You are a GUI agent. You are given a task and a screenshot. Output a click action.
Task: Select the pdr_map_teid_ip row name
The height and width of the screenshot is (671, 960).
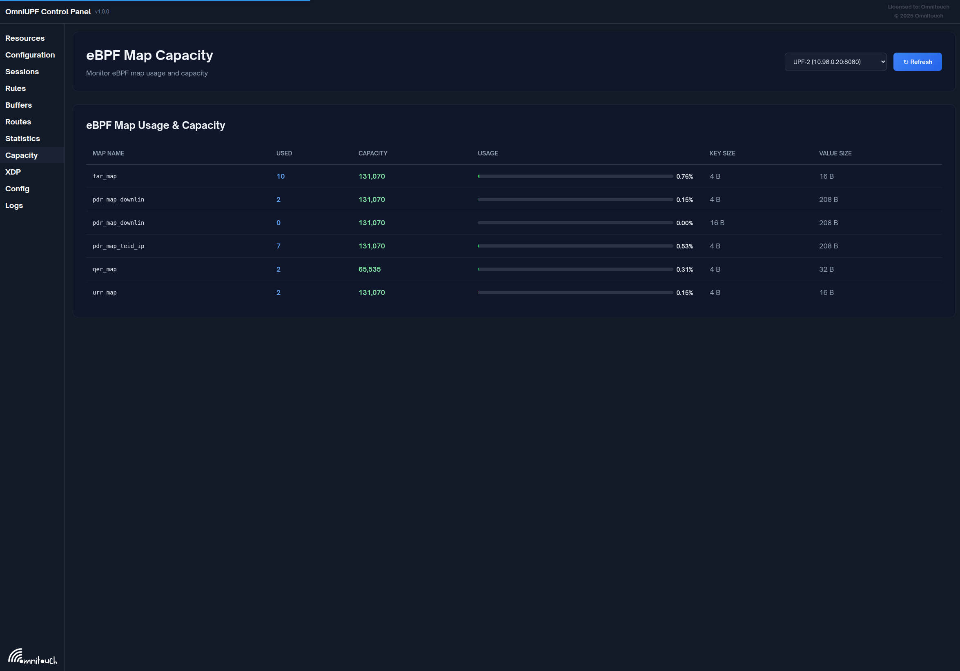pos(118,246)
